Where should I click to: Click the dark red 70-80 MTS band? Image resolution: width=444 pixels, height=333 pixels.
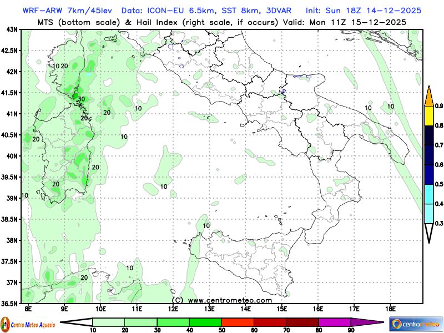pyautogui.click(x=302, y=322)
